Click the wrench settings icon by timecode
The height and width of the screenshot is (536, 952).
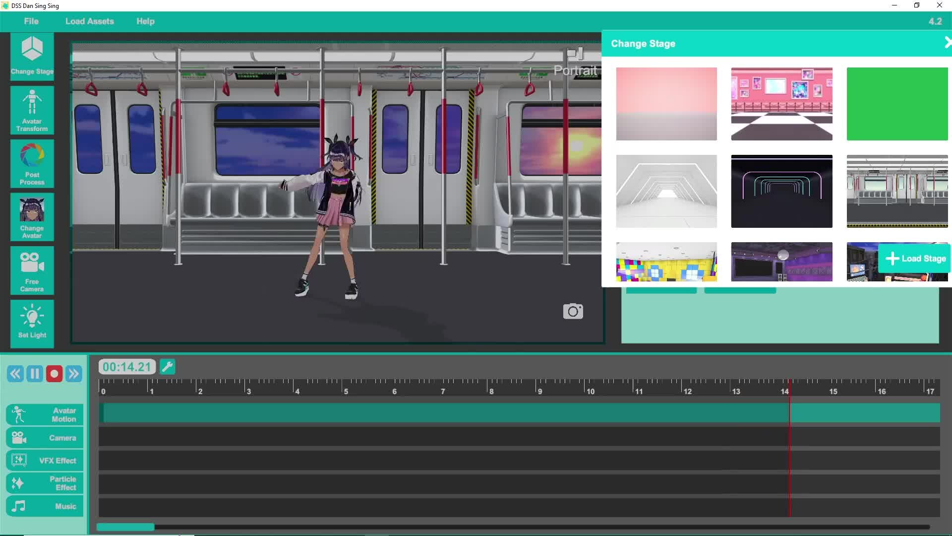168,367
